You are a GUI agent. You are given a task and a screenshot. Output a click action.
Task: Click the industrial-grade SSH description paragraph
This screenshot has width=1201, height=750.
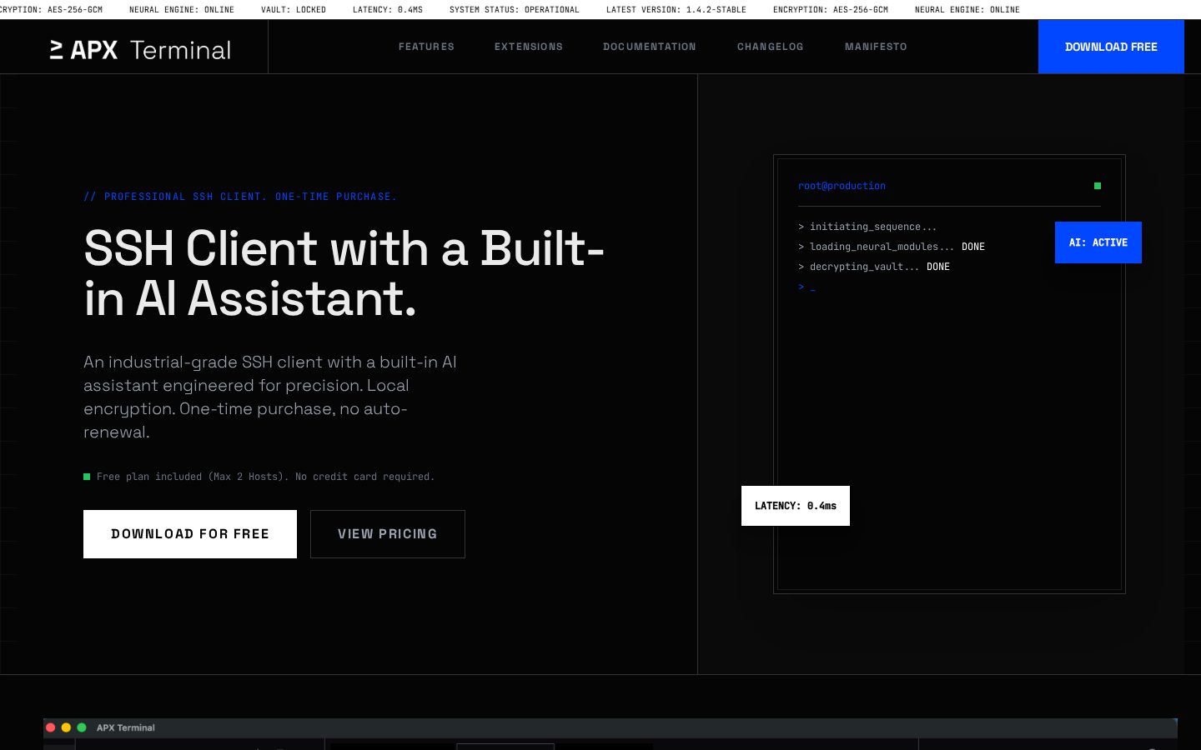pos(270,397)
